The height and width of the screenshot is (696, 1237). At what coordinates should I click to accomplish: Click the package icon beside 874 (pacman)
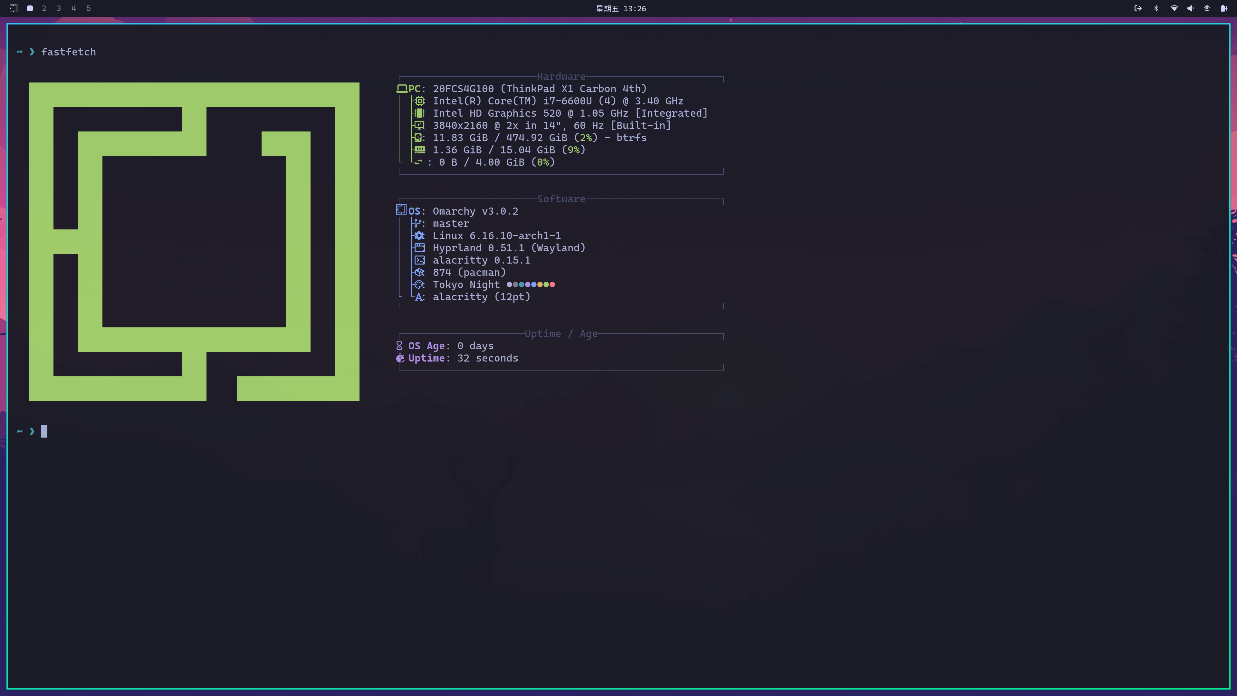coord(419,272)
